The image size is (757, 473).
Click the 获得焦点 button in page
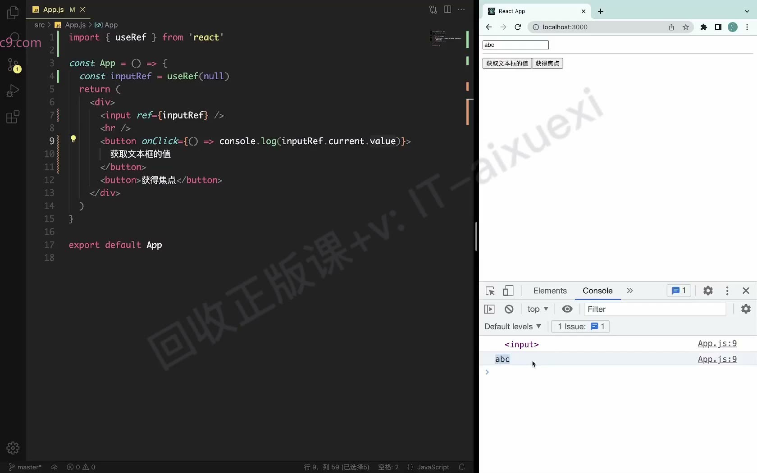click(547, 64)
